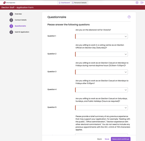Select step 4 Submit Application circle
Screen dimensions: 145x141
point(11,32)
